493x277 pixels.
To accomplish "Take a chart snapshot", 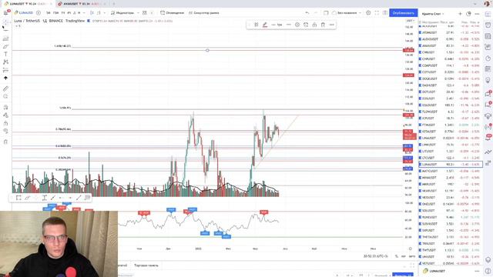I will tap(385, 13).
